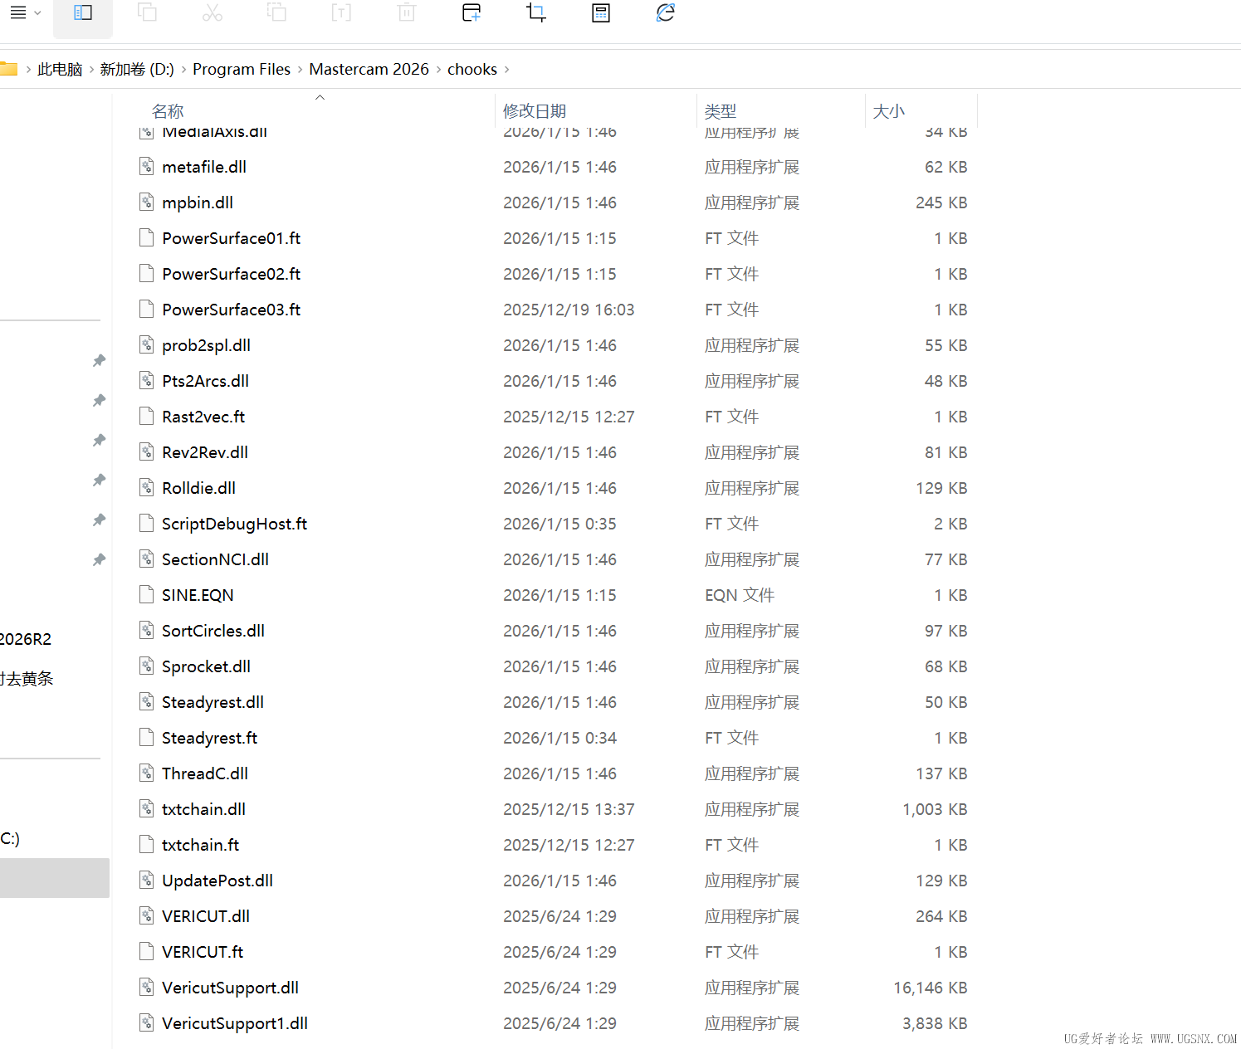Sort files by 修改日期 column header
The width and height of the screenshot is (1241, 1049).
tap(535, 111)
